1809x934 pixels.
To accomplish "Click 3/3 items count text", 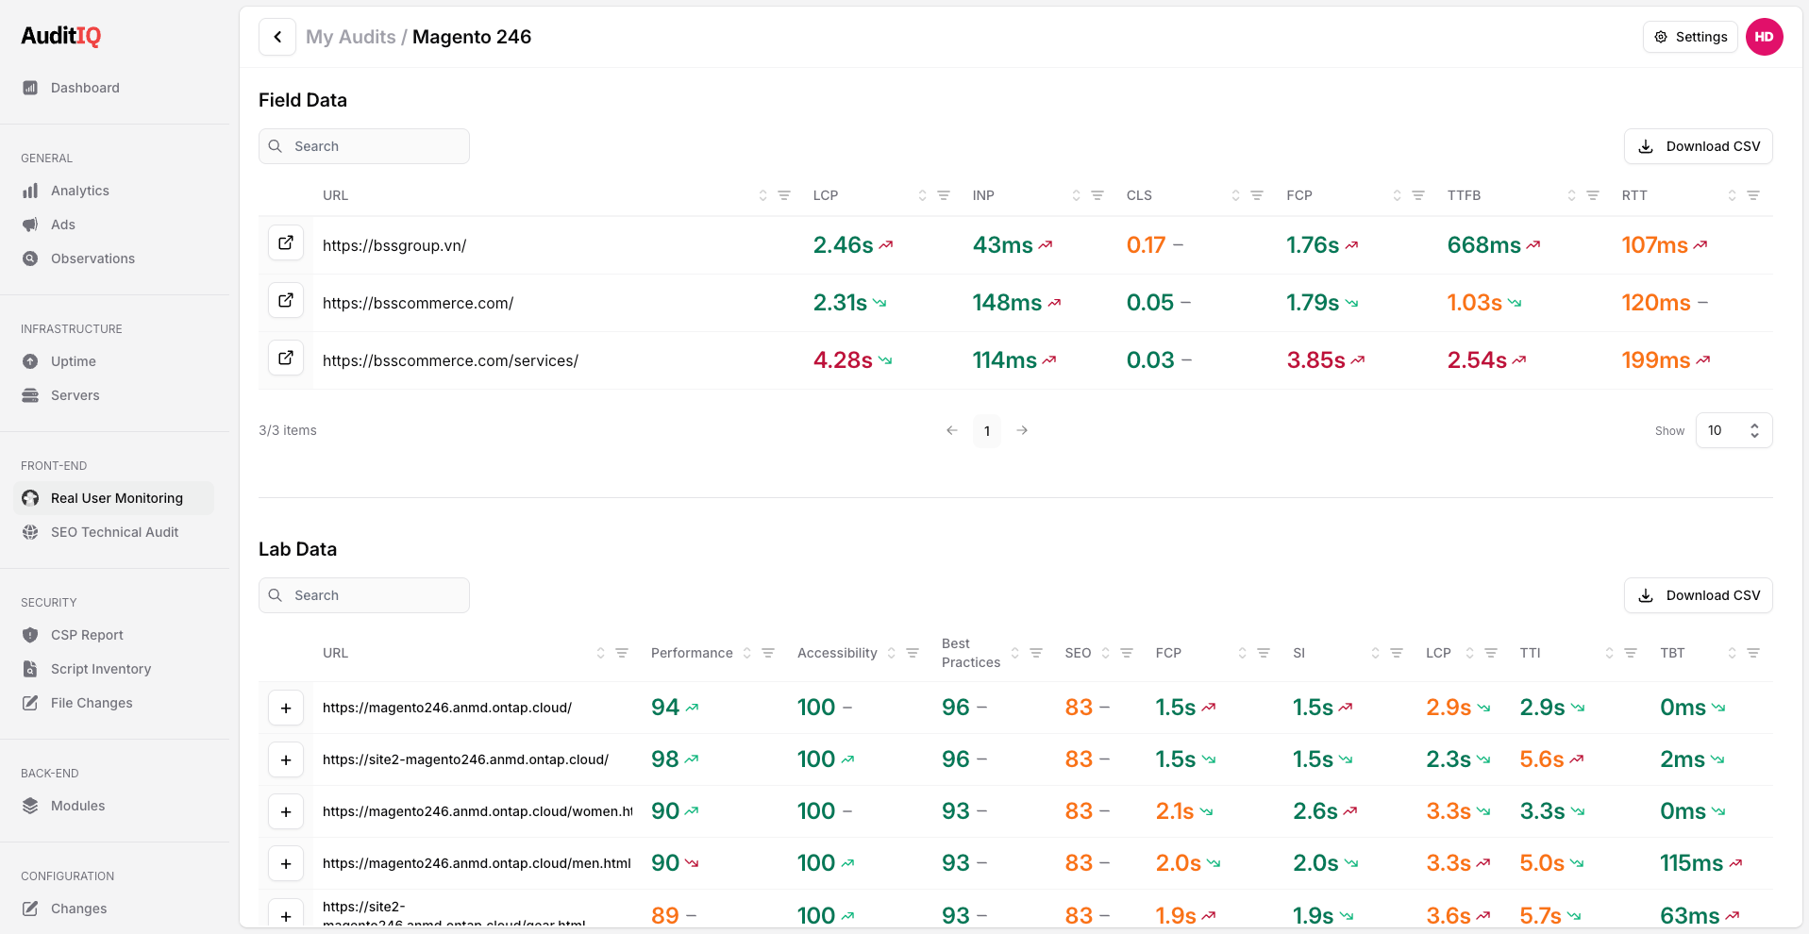I will [288, 430].
